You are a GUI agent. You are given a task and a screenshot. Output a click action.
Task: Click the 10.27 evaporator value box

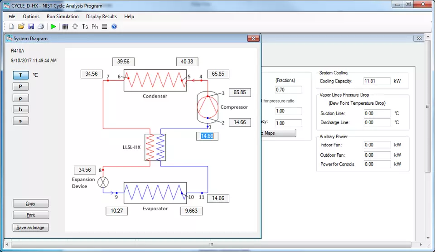pos(117,211)
